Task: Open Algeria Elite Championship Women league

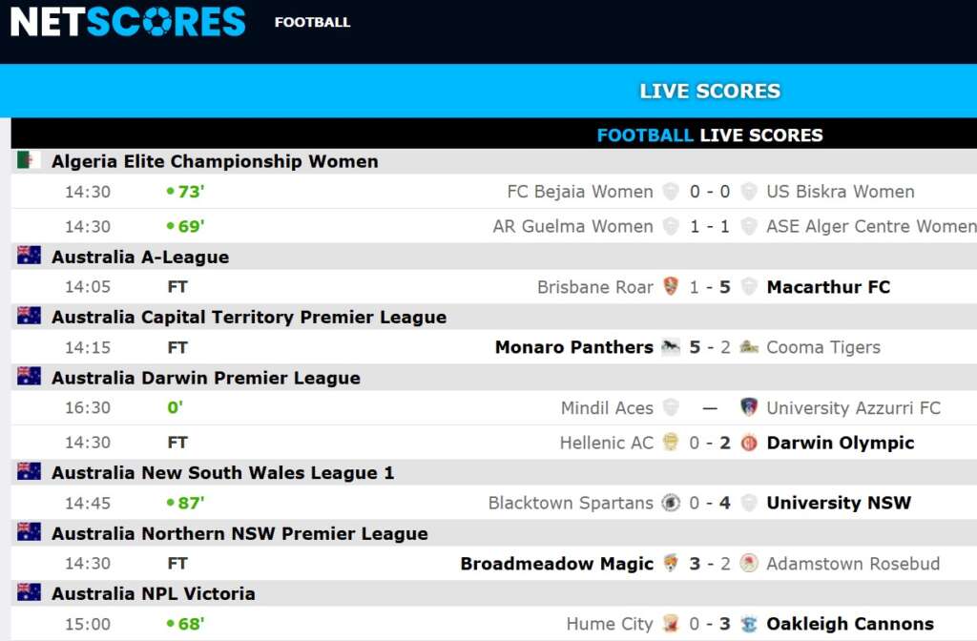Action: click(x=215, y=161)
